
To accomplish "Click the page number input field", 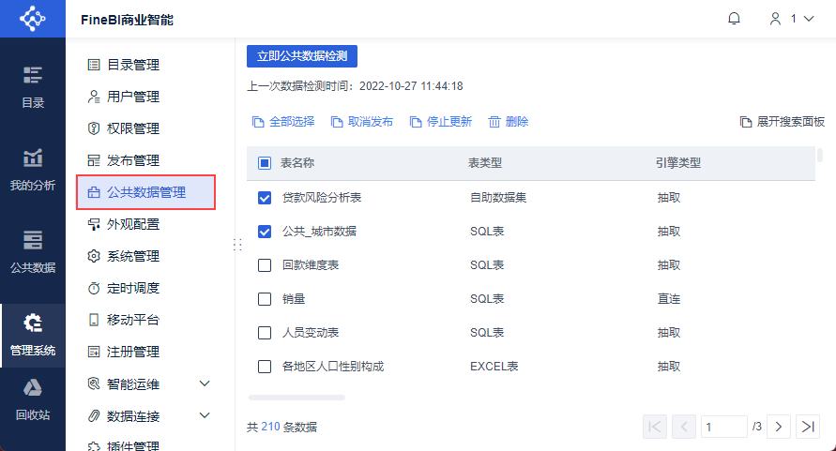I will [x=723, y=427].
